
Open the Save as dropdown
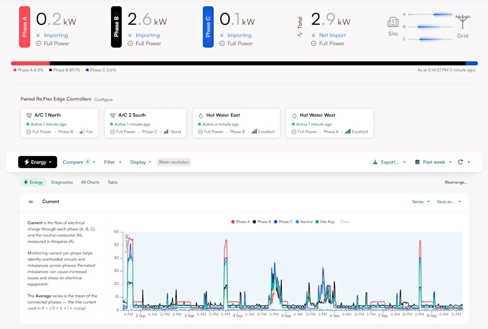point(449,202)
